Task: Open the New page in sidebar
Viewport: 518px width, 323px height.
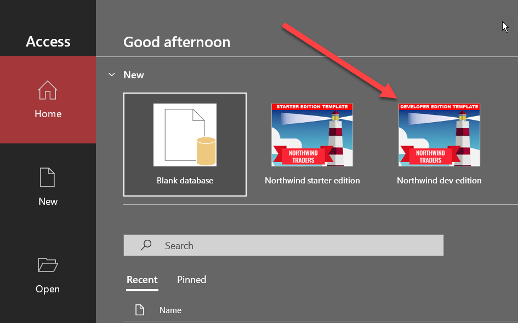Action: pos(48,187)
